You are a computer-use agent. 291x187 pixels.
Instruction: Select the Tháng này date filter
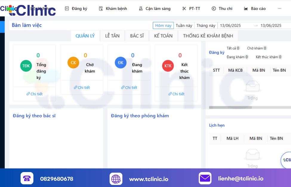pyautogui.click(x=206, y=25)
